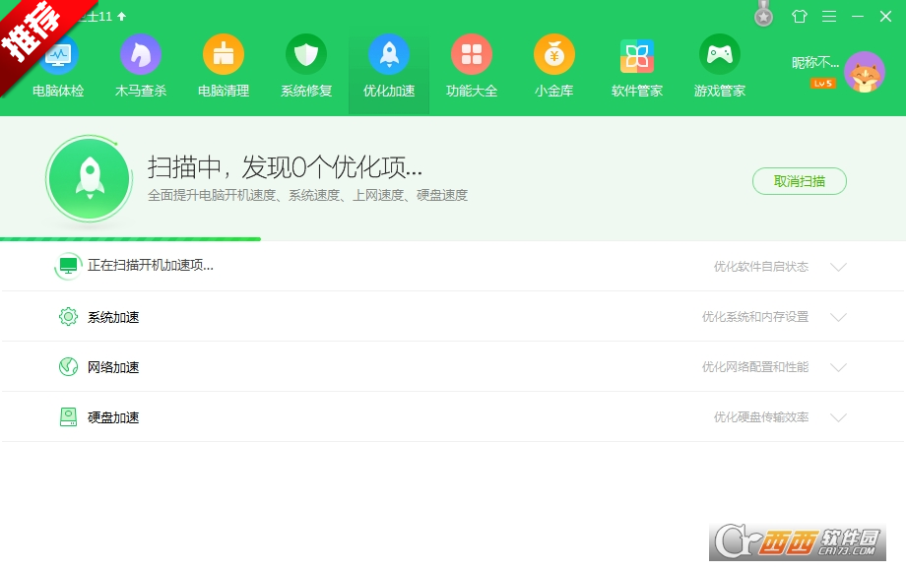Open the 小金库 money bag icon
Image resolution: width=906 pixels, height=571 pixels.
pyautogui.click(x=554, y=55)
